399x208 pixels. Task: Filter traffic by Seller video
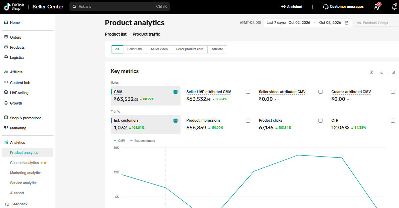pyautogui.click(x=159, y=49)
